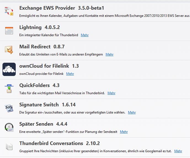190x158 pixels.
Task: Open Mehr link for Lightning
Action: pyautogui.click(x=85, y=35)
